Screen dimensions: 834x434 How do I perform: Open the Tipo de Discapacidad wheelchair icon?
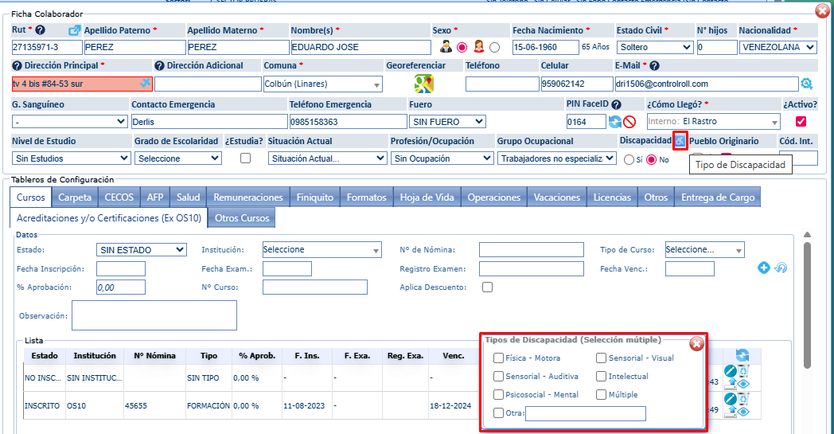(x=680, y=141)
